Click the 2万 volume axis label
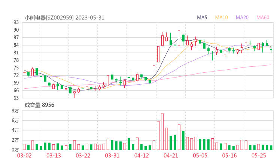The height and width of the screenshot is (164, 277). (x=15, y=140)
